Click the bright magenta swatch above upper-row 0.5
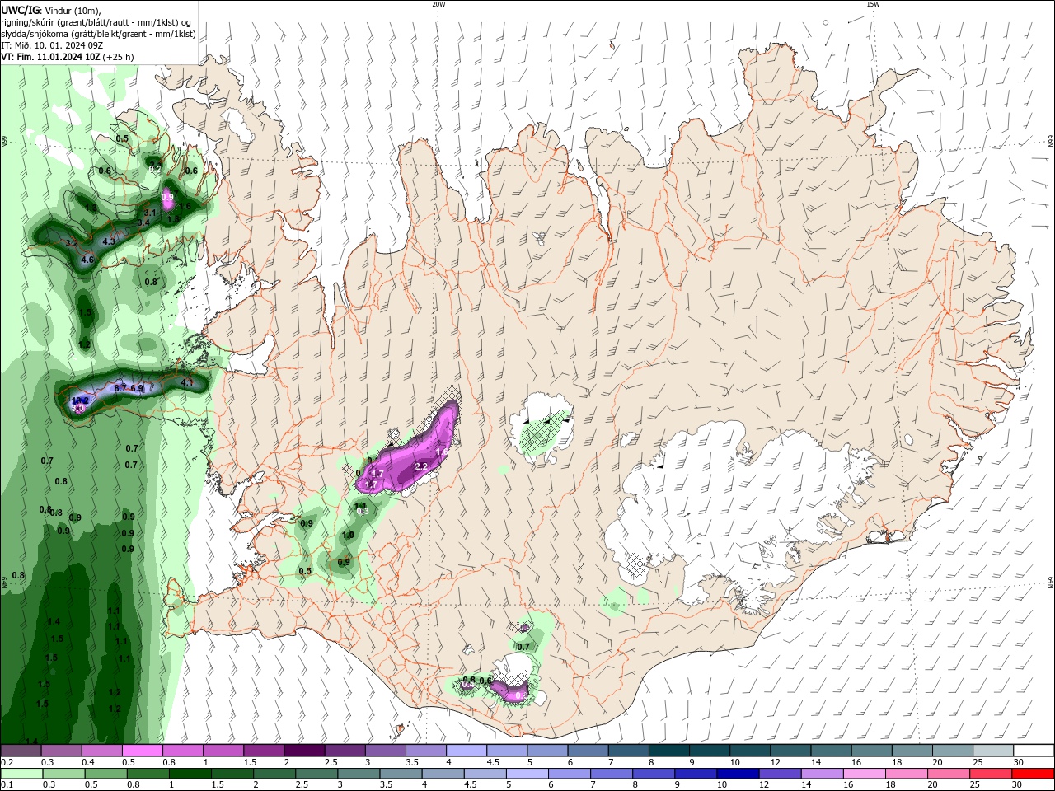This screenshot has height=791, width=1055. click(143, 751)
